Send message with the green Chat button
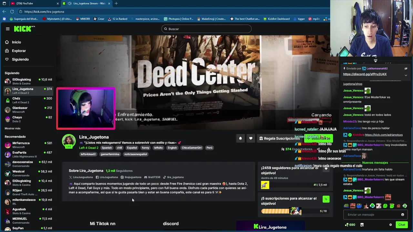413x232 pixels. tap(402, 225)
